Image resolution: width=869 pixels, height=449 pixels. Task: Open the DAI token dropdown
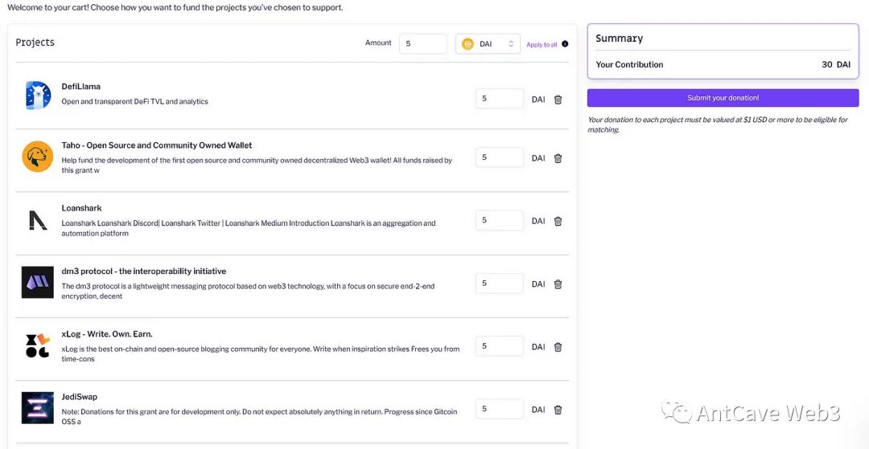click(488, 44)
